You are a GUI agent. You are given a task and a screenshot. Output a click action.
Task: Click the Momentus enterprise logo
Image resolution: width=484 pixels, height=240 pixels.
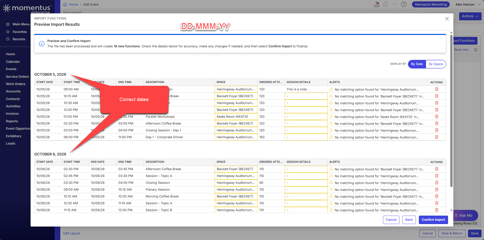click(x=27, y=9)
